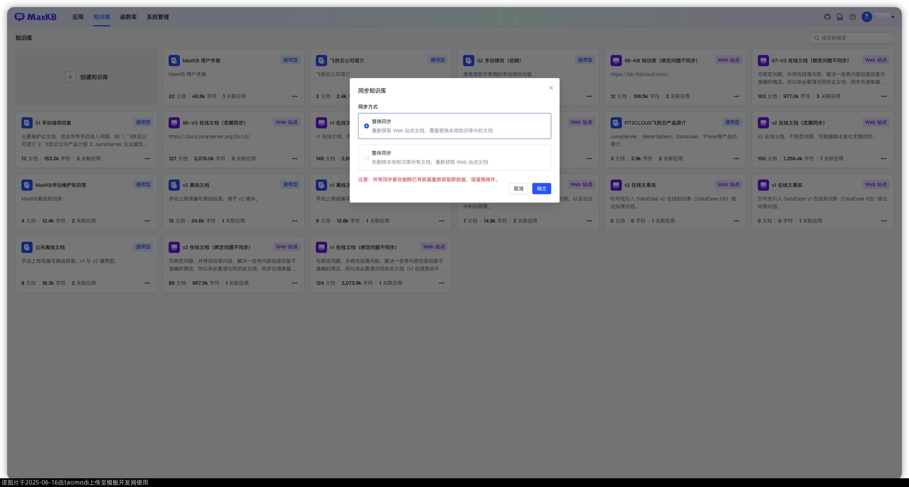Open more options on 公共离线文档 card
The height and width of the screenshot is (487, 909).
tap(147, 283)
